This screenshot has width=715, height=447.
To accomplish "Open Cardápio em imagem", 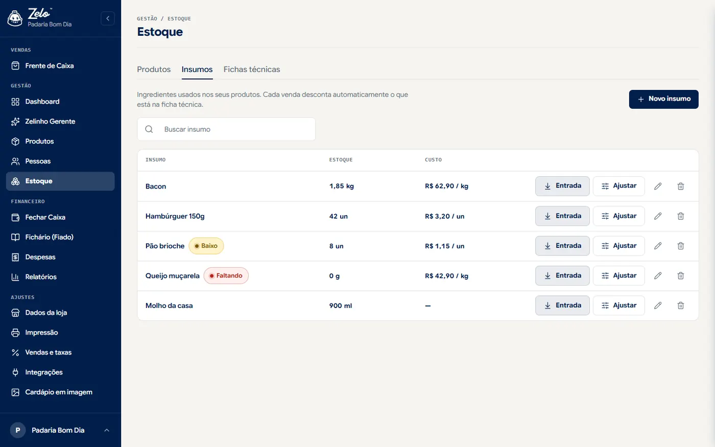I will [60, 392].
